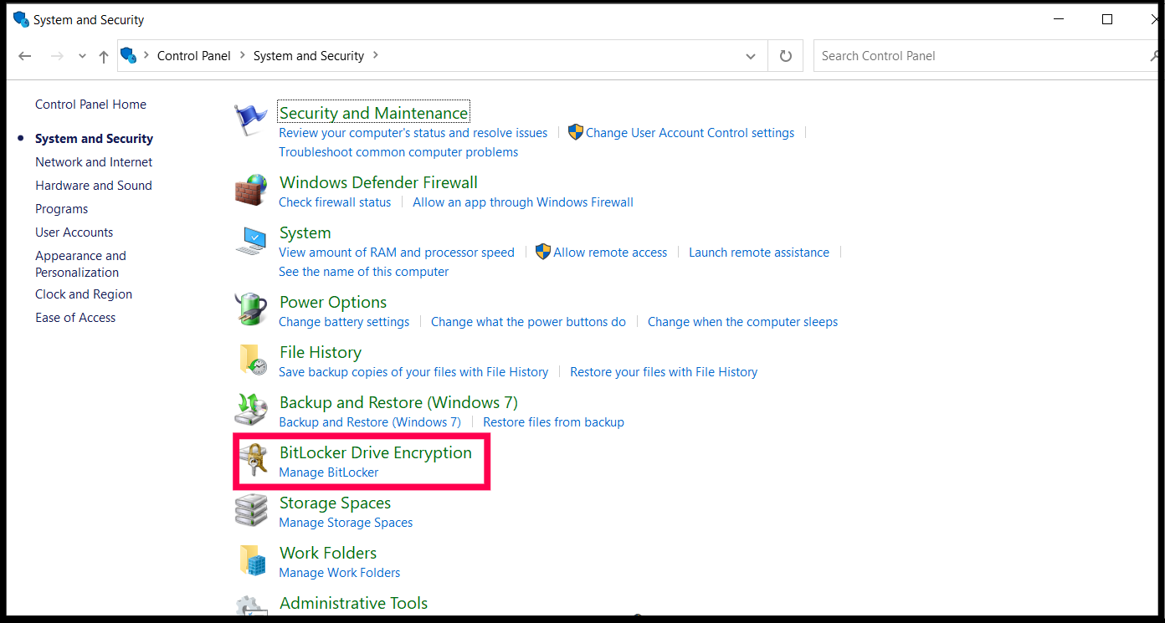Screen dimensions: 1165x623
Task: Expand the back navigation history chevron
Action: coord(81,55)
